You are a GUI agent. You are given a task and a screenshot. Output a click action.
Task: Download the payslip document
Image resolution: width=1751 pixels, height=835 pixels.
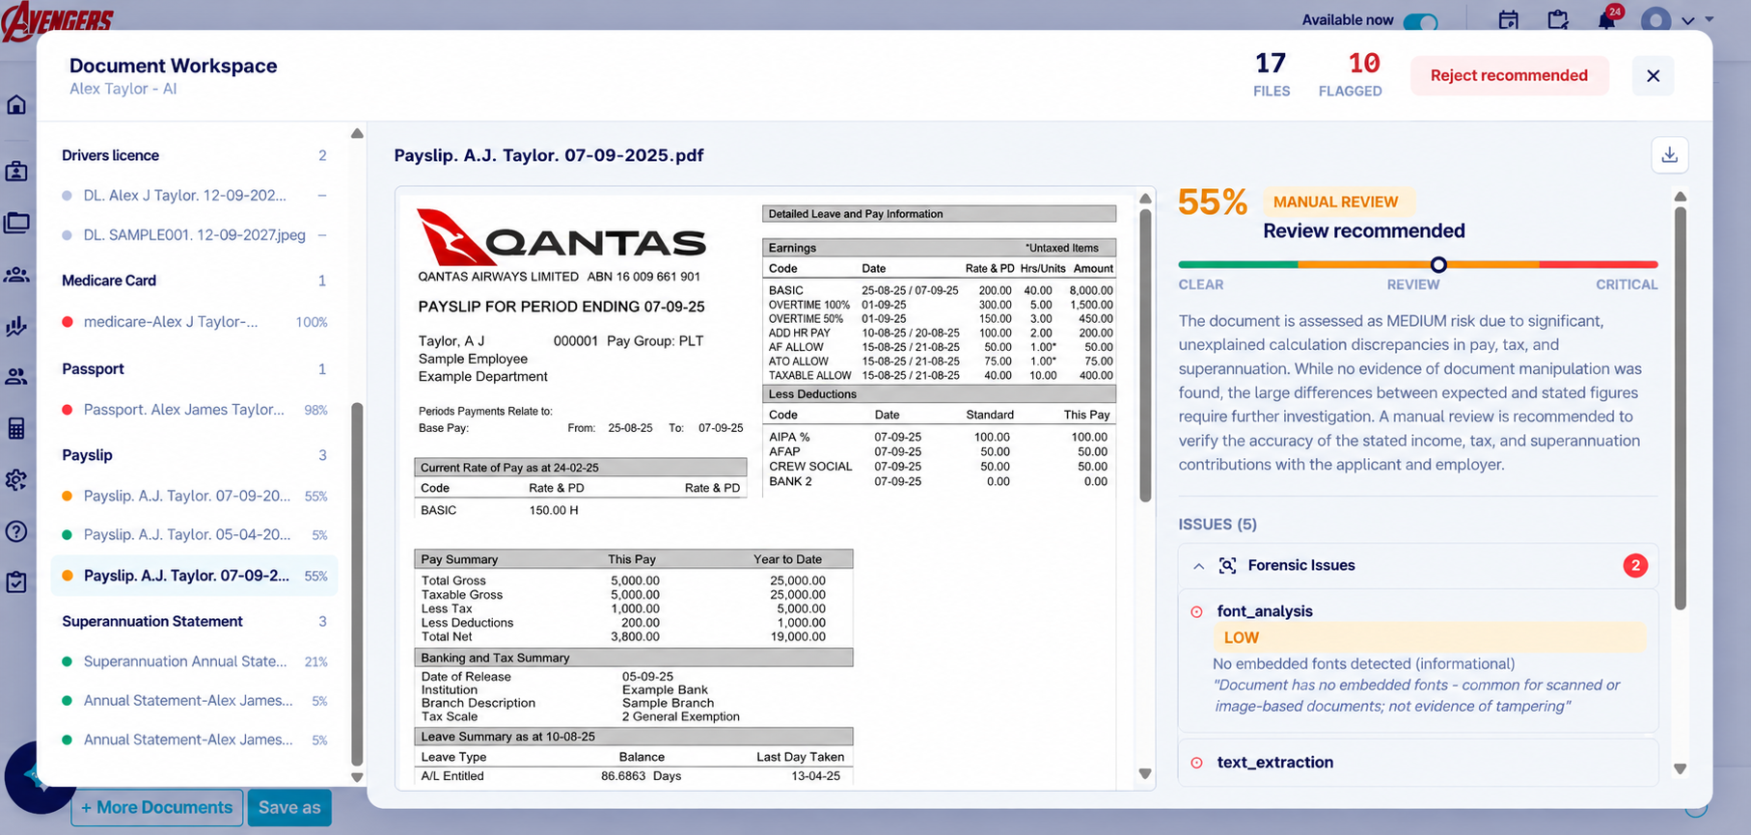[x=1670, y=155]
